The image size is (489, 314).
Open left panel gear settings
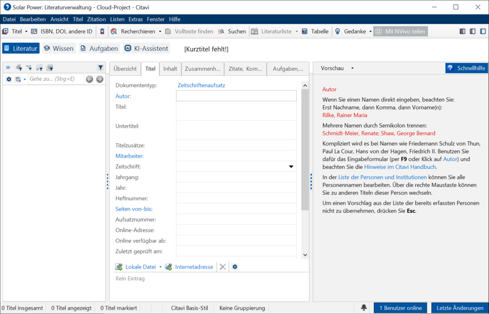[x=9, y=79]
